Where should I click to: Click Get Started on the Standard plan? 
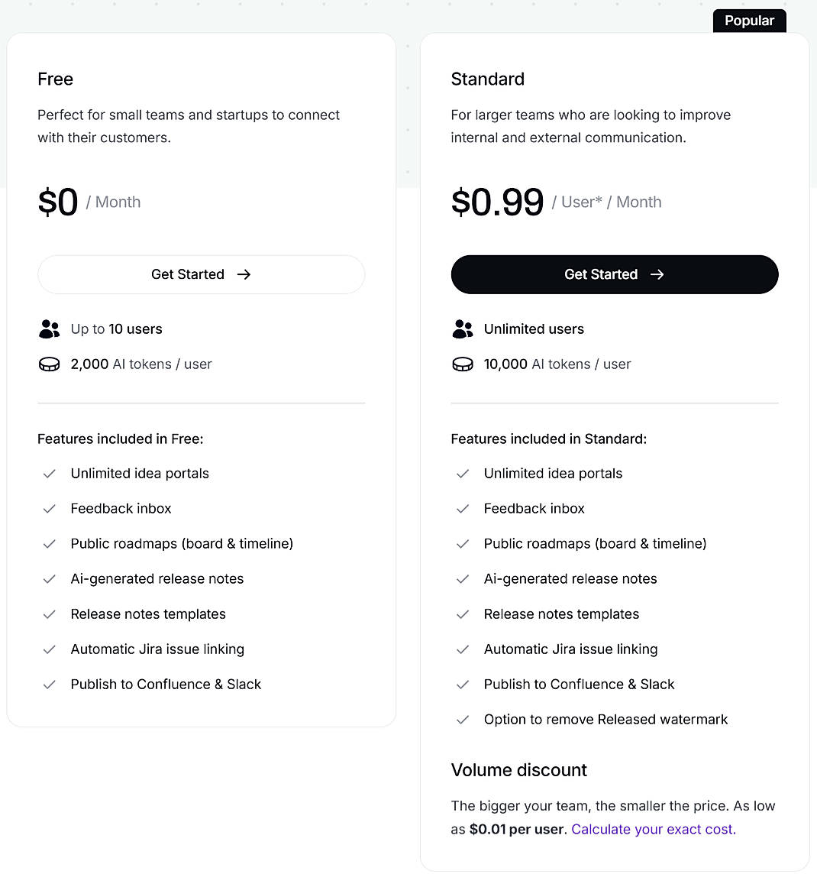pos(615,274)
